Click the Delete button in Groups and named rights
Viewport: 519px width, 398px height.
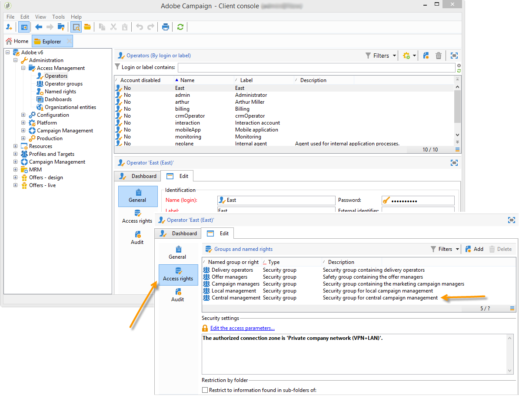[x=500, y=249]
